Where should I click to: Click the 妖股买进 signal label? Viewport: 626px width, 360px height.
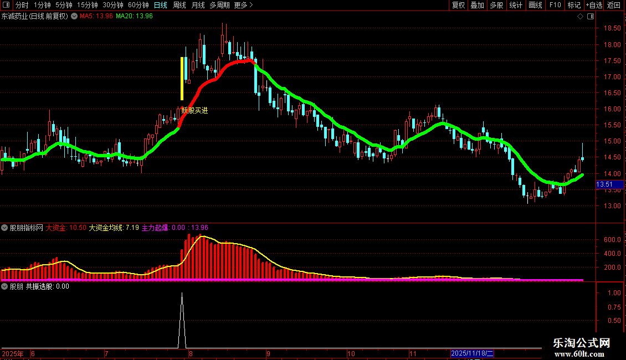tap(194, 111)
